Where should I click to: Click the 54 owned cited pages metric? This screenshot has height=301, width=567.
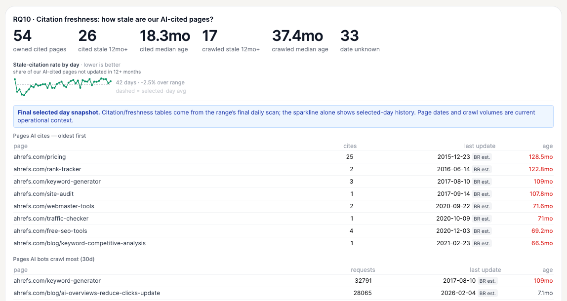tap(40, 40)
